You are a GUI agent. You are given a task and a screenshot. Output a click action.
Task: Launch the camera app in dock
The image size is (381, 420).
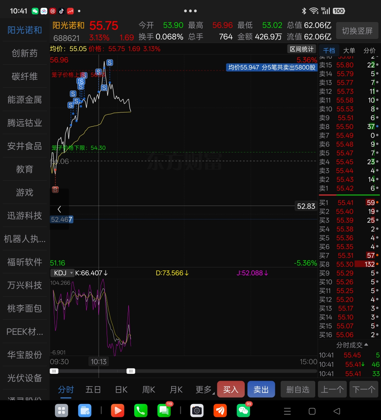pos(197,411)
